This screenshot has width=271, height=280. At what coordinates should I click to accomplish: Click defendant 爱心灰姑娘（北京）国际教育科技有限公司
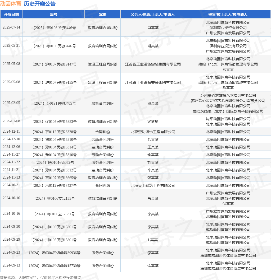tap(228, 111)
